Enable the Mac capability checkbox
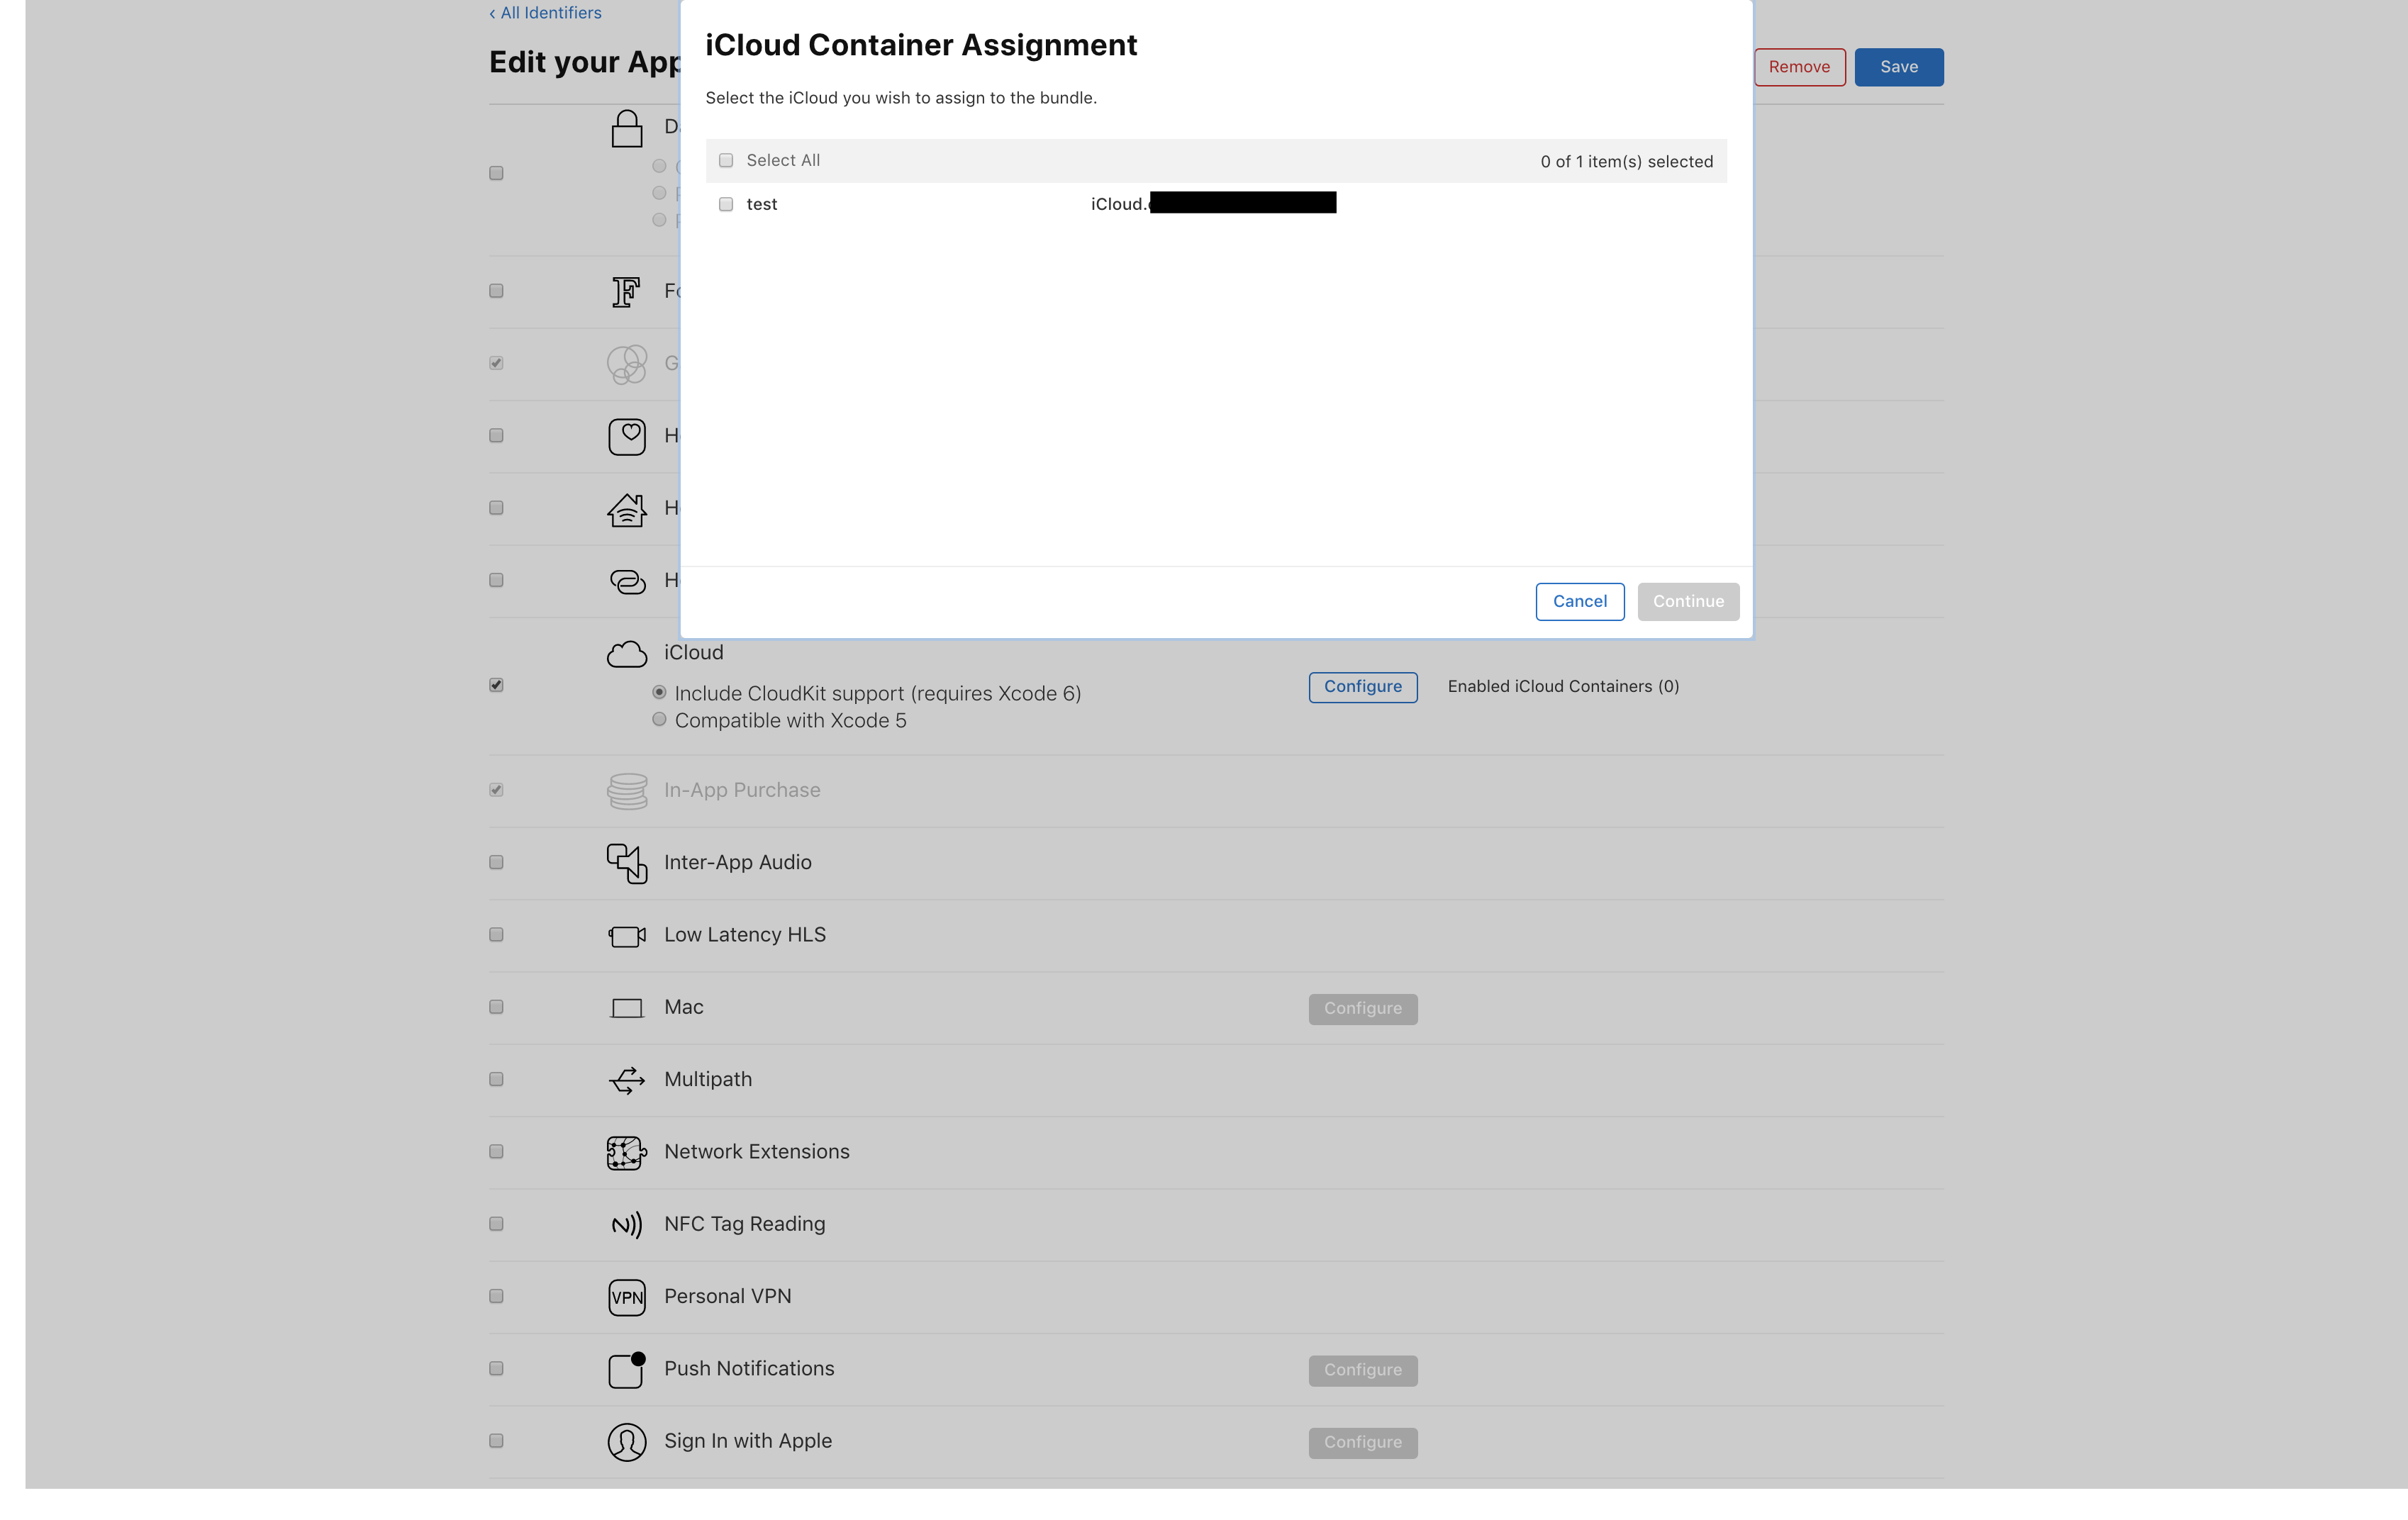This screenshot has height=1520, width=2408. point(496,1007)
